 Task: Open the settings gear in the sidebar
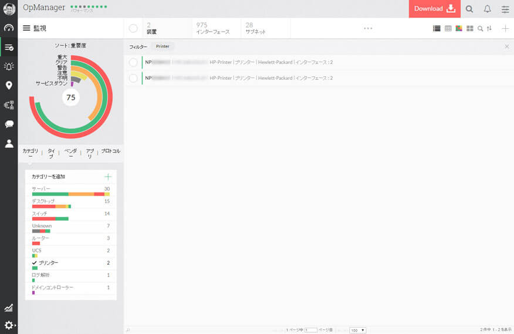(9, 325)
